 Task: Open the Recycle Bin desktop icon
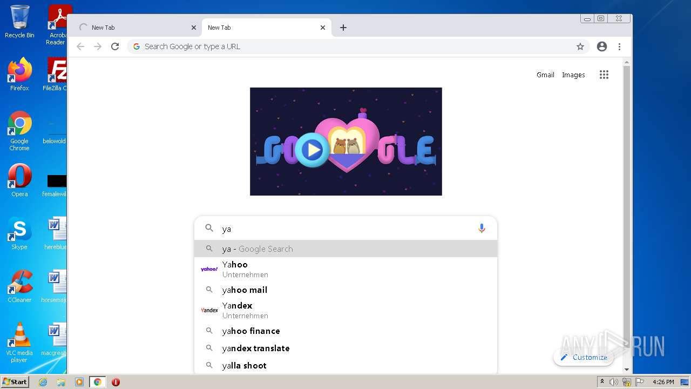click(19, 22)
